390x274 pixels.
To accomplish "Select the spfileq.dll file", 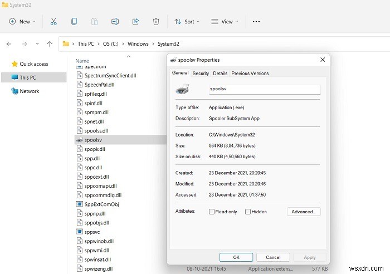I will coord(95,94).
